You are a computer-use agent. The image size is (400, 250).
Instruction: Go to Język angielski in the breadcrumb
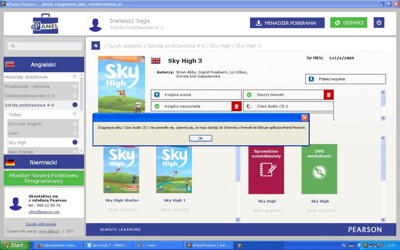pyautogui.click(x=125, y=46)
